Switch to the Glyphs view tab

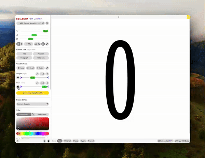(83, 141)
